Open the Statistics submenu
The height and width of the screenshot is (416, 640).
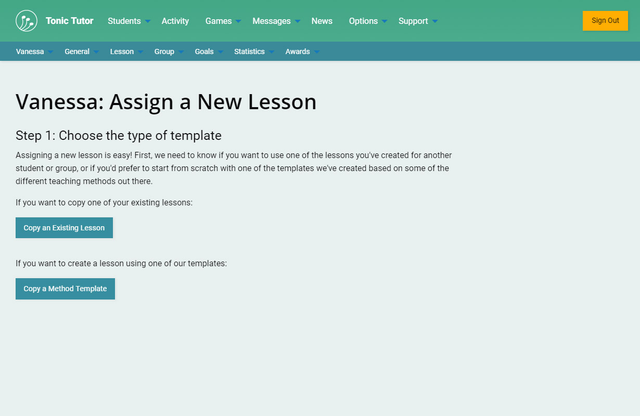(x=250, y=51)
